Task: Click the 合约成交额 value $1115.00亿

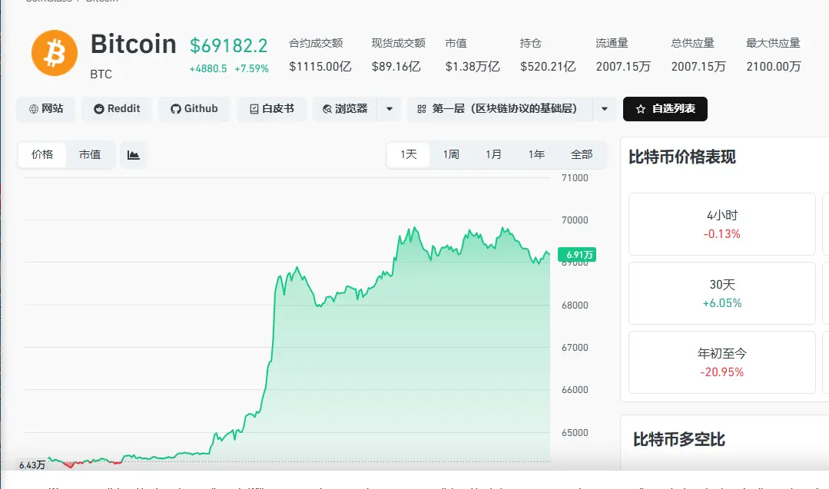Action: coord(320,67)
